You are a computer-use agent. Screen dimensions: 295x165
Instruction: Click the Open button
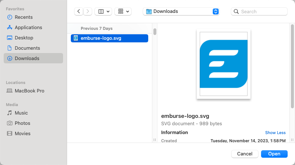coord(274,154)
